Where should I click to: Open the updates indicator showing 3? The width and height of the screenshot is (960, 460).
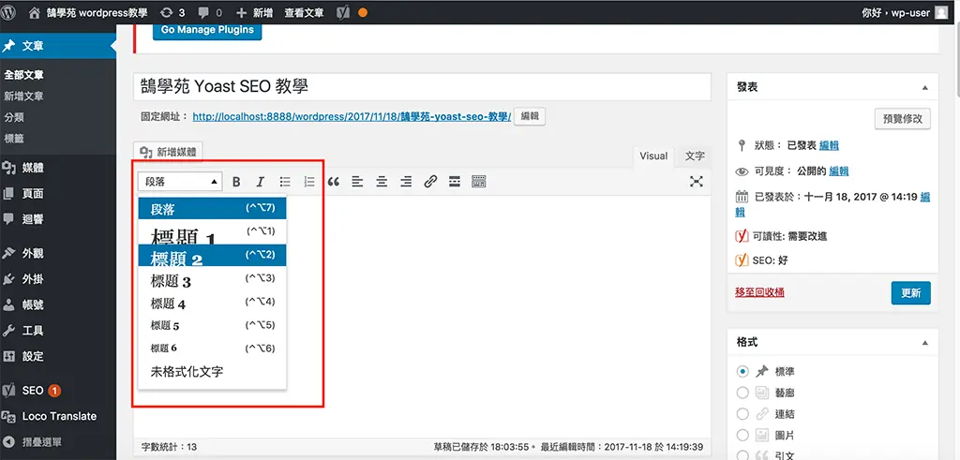tap(172, 12)
